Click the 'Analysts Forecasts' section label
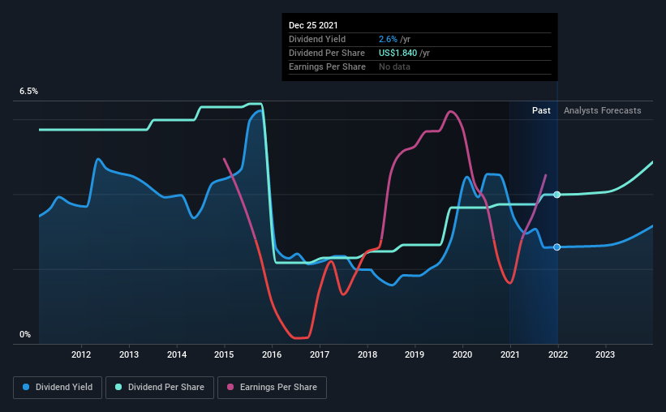666x412 pixels. click(x=602, y=110)
